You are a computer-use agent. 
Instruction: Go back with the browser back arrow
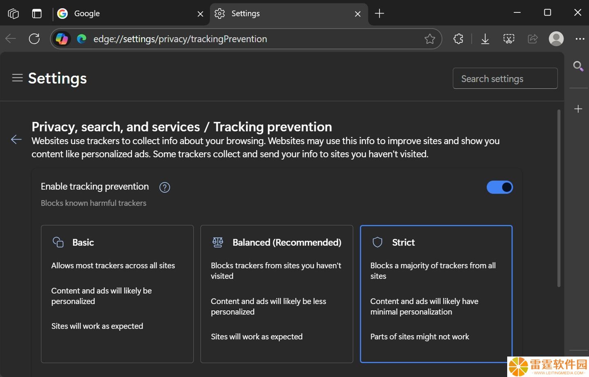pos(11,39)
